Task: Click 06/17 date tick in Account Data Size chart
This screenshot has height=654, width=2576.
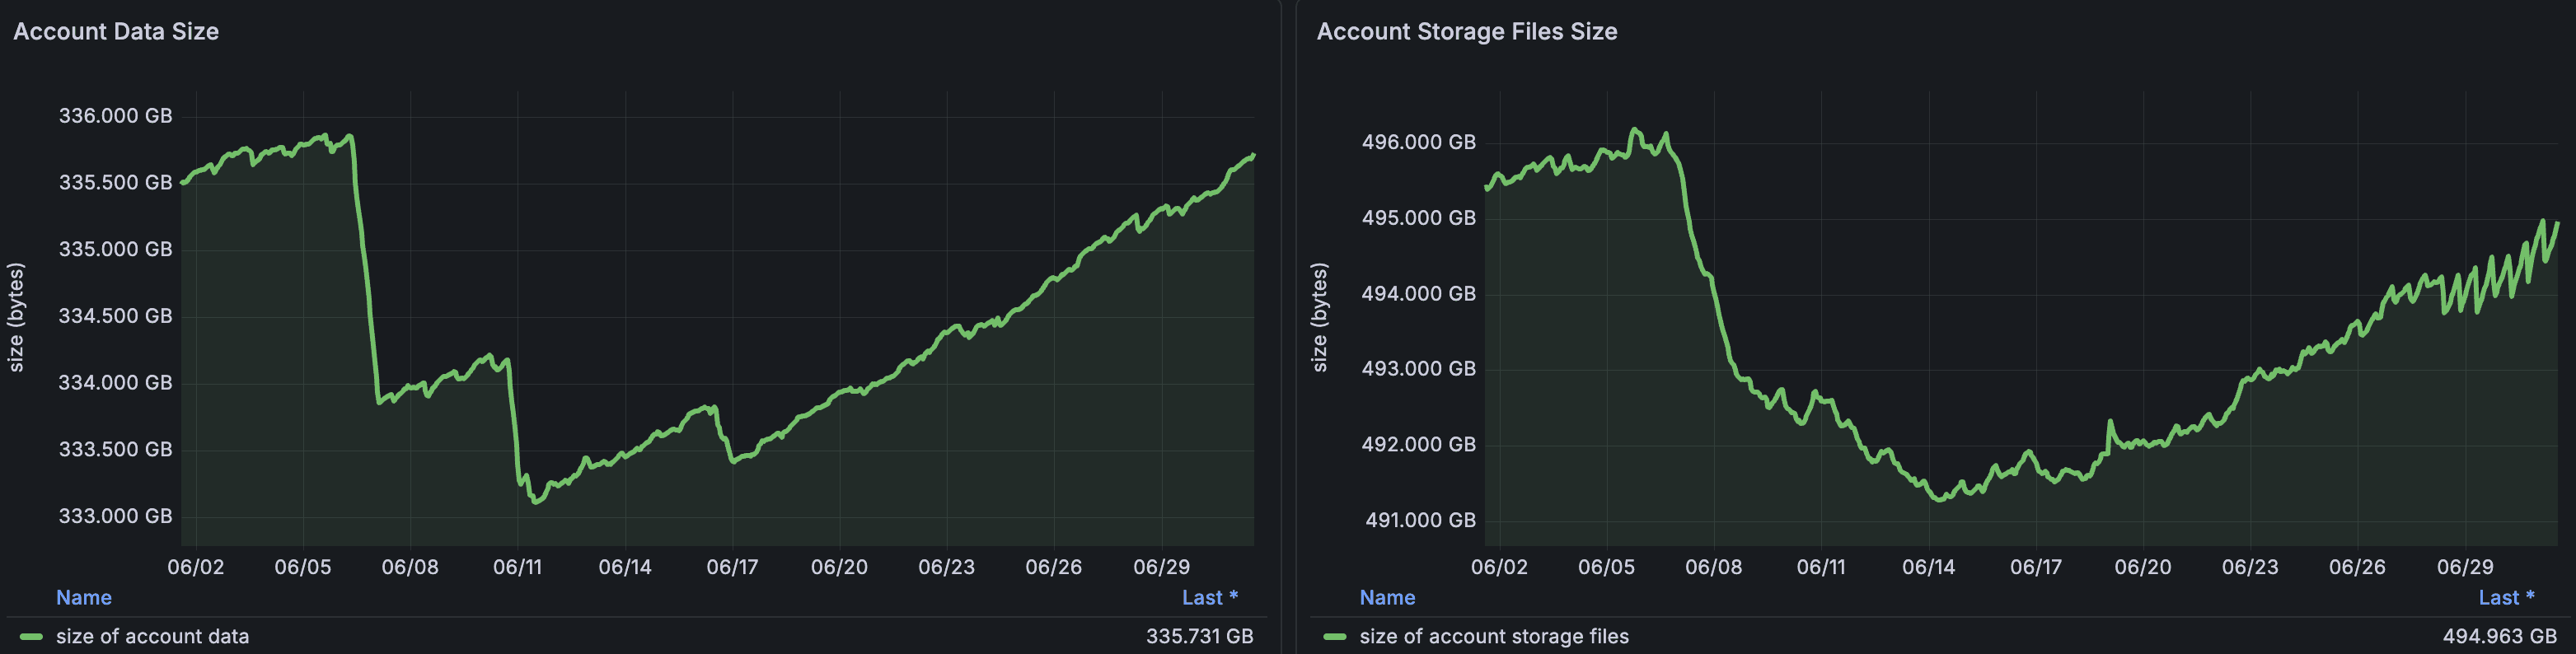Action: pyautogui.click(x=732, y=567)
